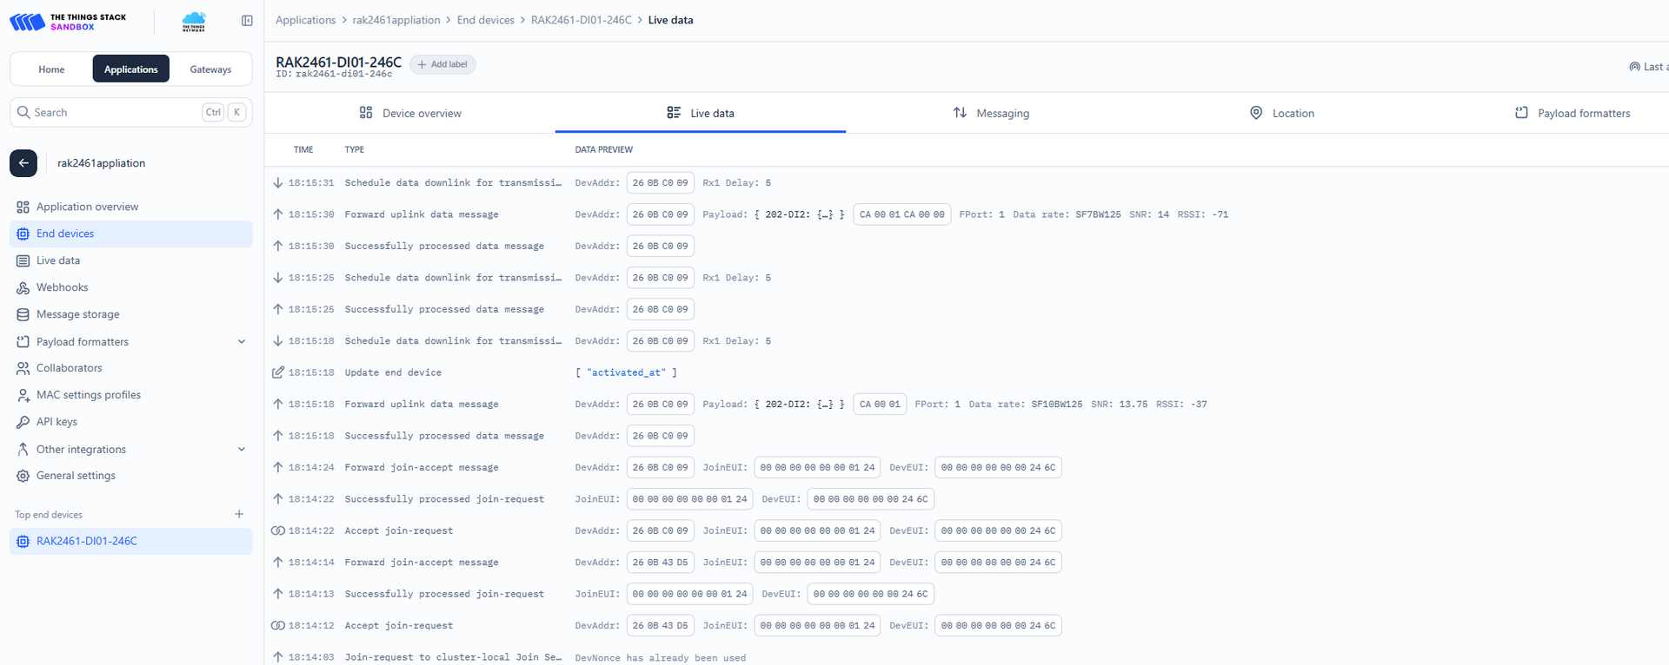Open API keys from the sidebar
1669x665 pixels.
[x=57, y=422]
